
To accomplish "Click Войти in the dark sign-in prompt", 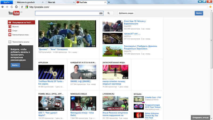I will 15,65.
